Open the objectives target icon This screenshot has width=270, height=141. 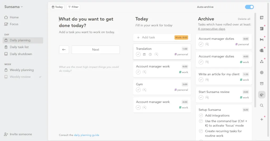262,72
